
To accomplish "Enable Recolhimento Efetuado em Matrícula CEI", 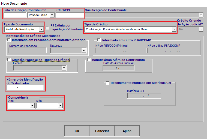I will [107, 83].
